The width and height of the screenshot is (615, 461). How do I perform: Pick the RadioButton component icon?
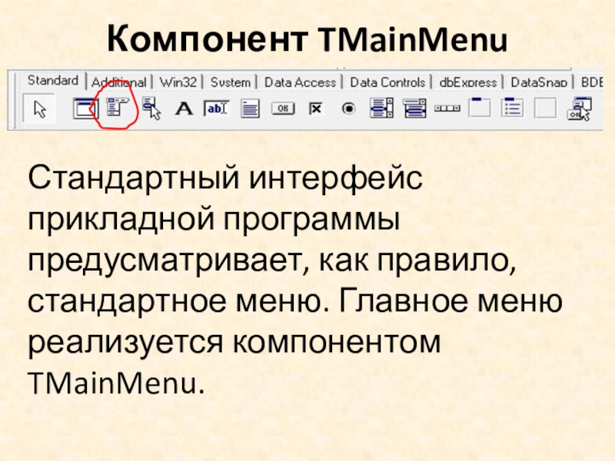(349, 108)
